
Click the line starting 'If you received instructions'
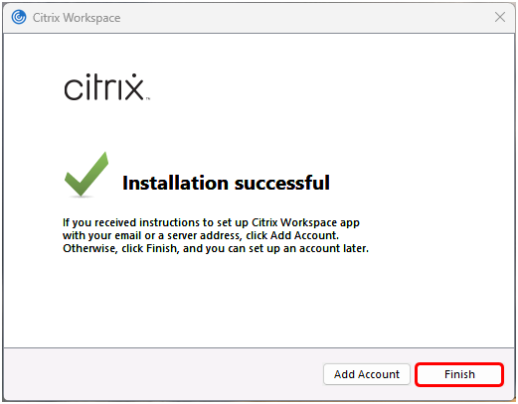click(x=211, y=222)
